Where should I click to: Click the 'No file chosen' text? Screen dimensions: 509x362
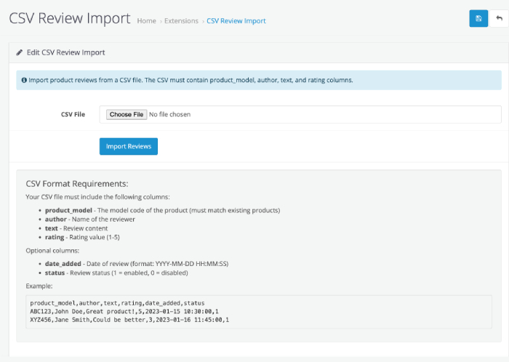click(169, 115)
